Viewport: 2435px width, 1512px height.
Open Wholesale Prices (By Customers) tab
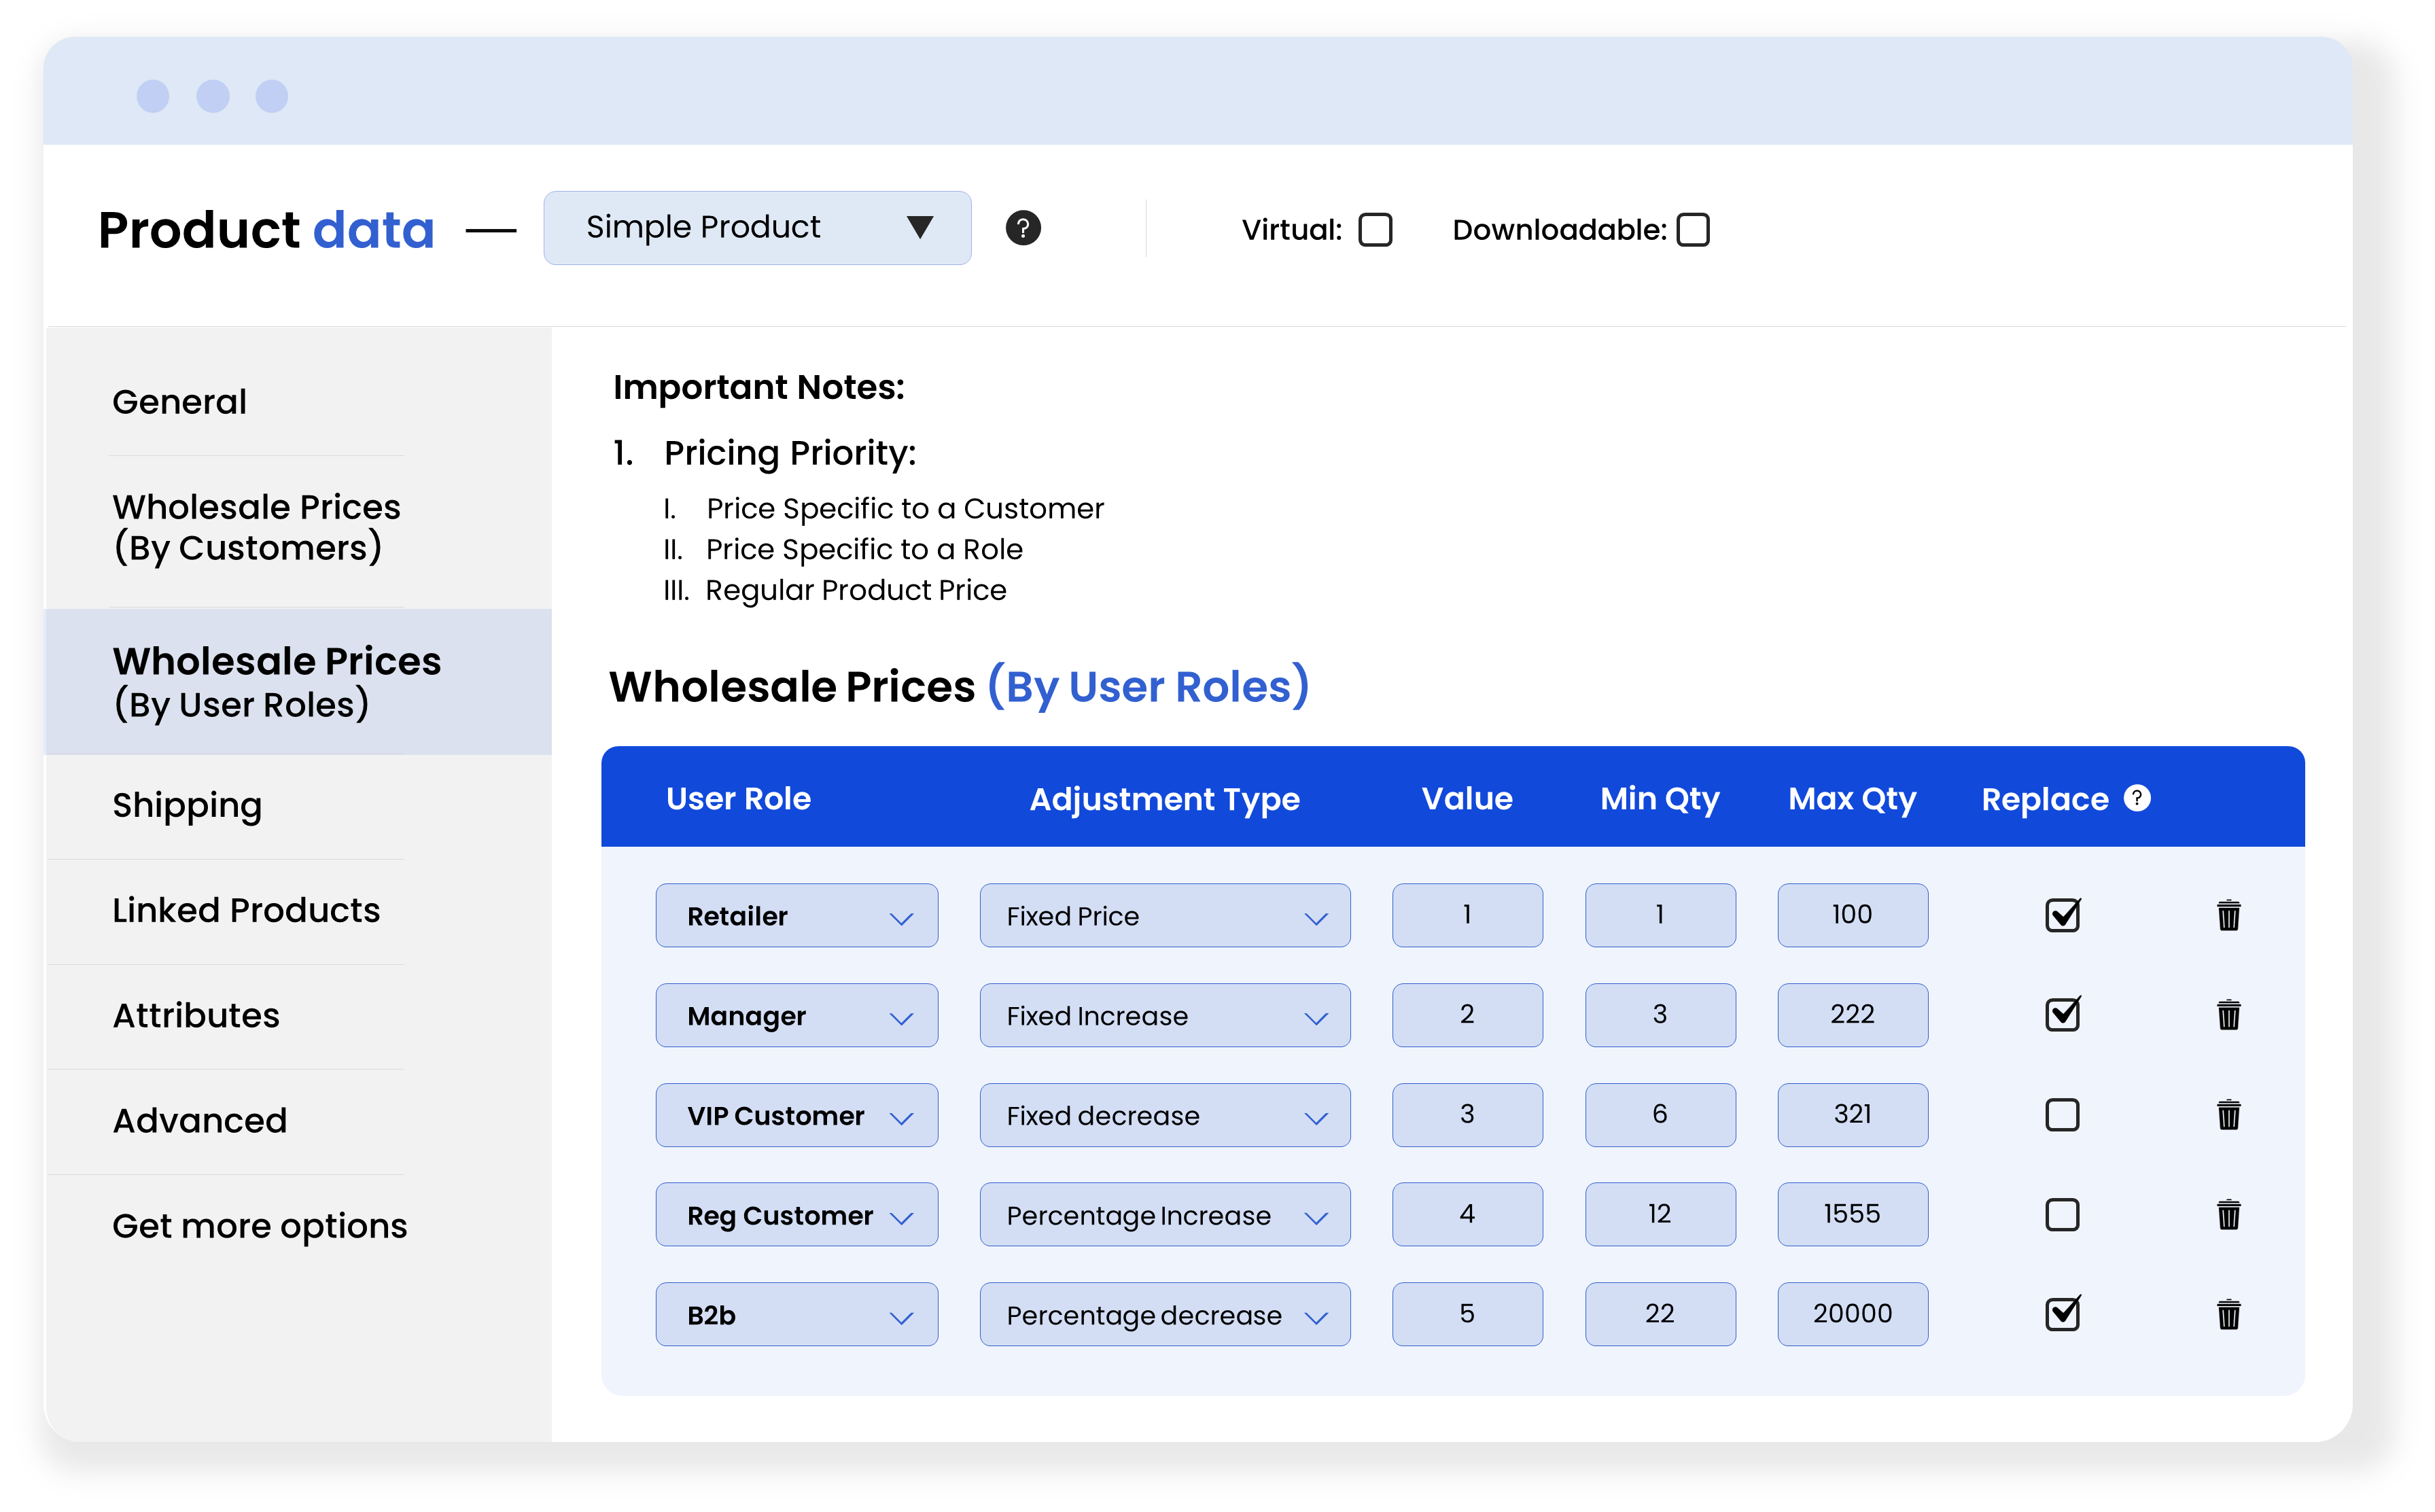(x=256, y=527)
